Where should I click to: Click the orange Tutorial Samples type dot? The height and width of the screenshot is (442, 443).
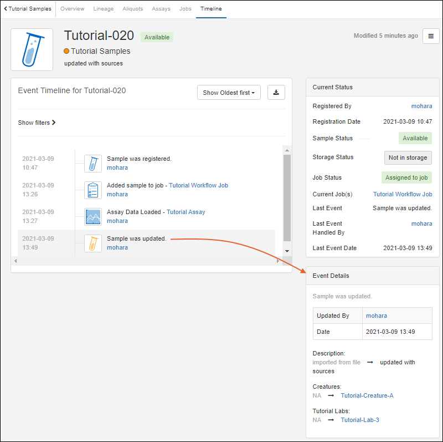click(67, 51)
